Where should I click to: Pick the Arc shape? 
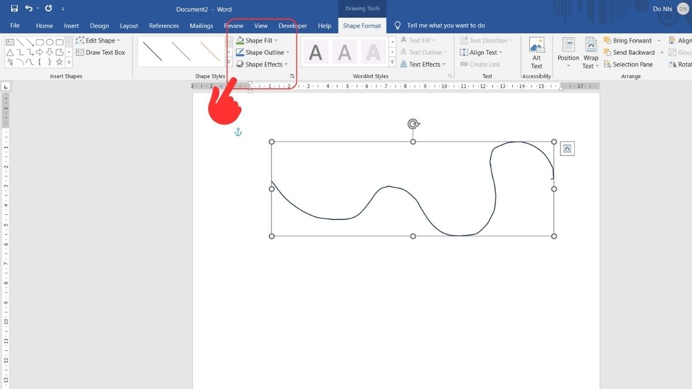pos(20,62)
